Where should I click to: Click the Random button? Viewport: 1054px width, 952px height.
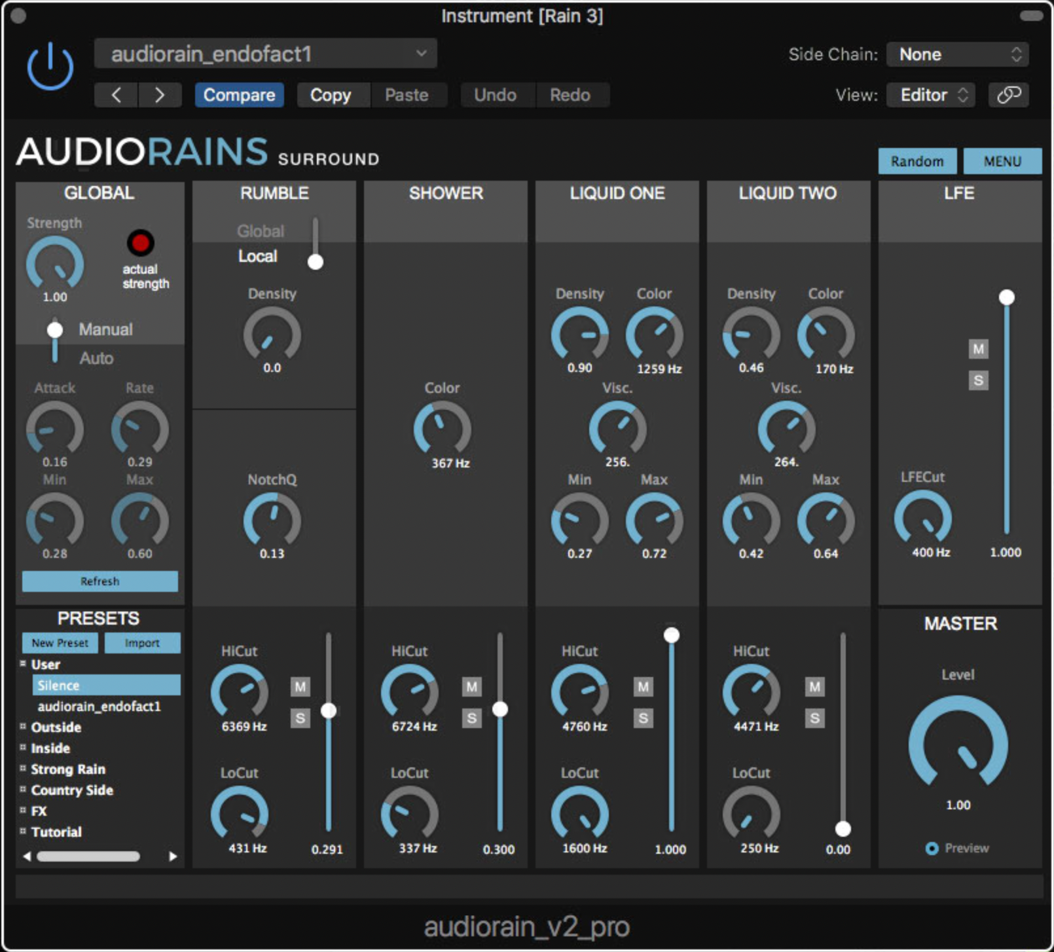coord(917,161)
